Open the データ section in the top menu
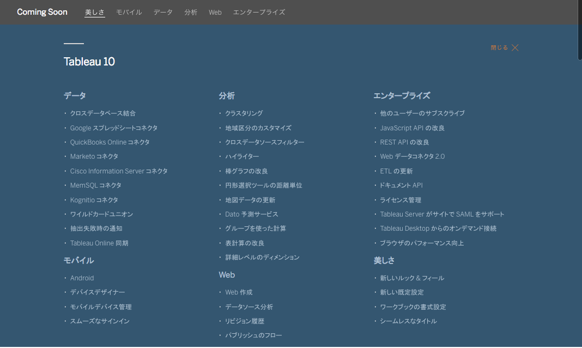Image resolution: width=582 pixels, height=348 pixels. (x=162, y=11)
